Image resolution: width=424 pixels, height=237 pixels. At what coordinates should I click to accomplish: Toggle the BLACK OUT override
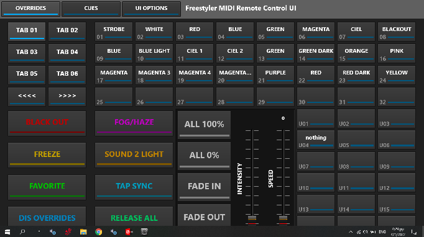pyautogui.click(x=47, y=123)
